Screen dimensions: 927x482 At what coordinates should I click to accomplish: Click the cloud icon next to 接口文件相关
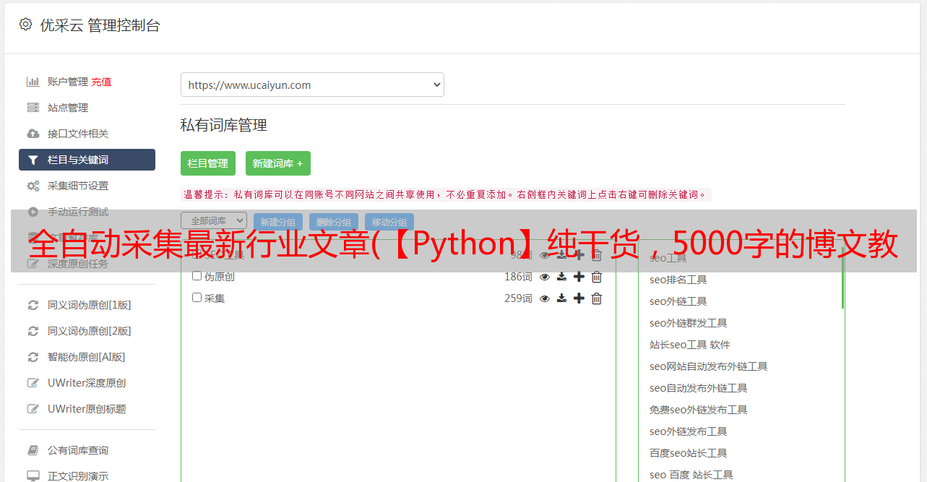pos(33,134)
